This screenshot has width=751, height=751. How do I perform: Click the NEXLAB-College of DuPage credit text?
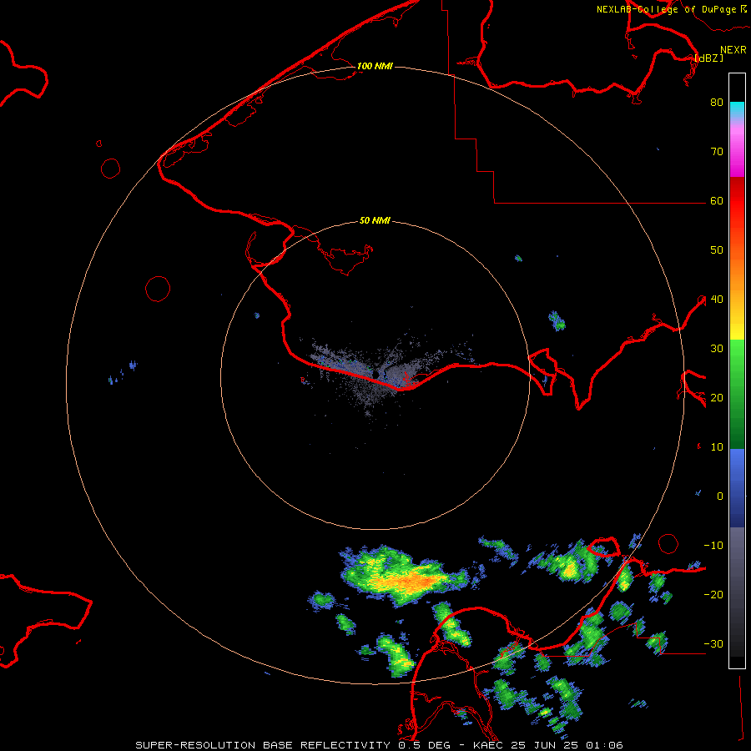666,9
